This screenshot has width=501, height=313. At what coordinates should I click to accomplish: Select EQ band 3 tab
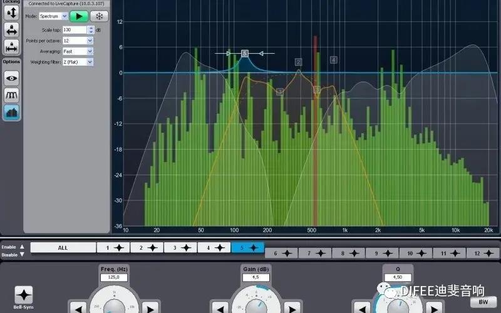(x=180, y=247)
